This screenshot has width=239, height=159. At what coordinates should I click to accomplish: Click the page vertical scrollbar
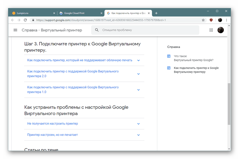coord(229,103)
